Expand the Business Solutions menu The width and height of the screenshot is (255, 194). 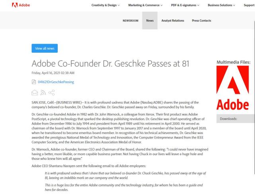click(221, 5)
